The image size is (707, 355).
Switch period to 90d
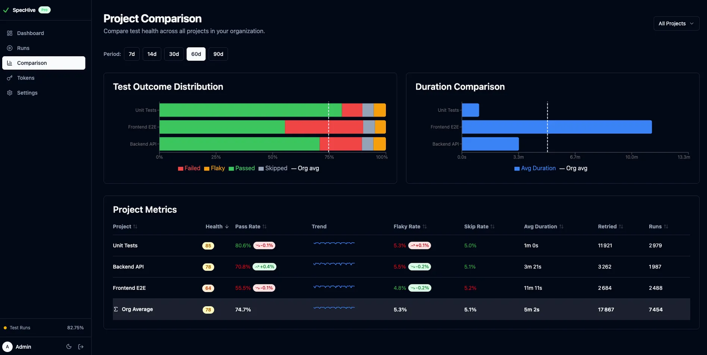(218, 54)
